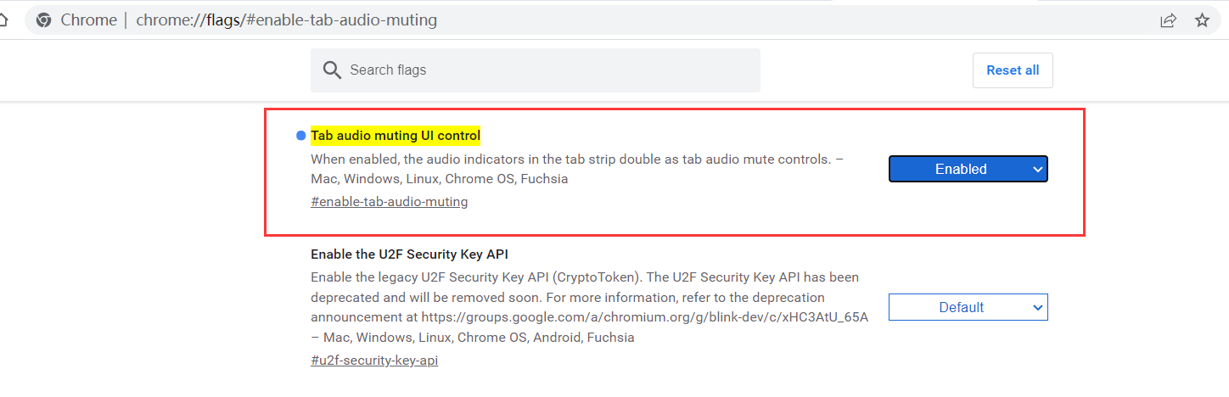Open the Enabled dropdown for tab audio muting

(960, 169)
